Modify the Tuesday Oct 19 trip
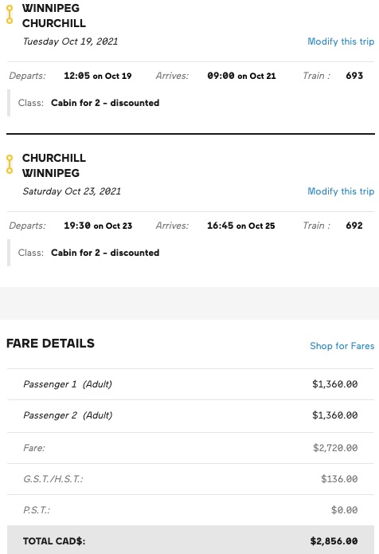 (341, 41)
